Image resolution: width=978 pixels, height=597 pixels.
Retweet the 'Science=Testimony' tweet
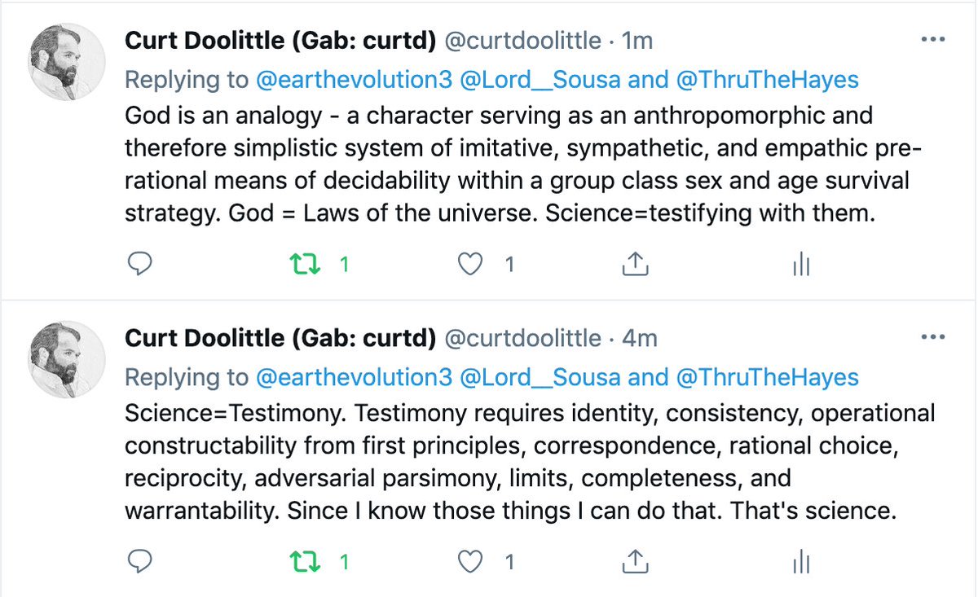303,561
